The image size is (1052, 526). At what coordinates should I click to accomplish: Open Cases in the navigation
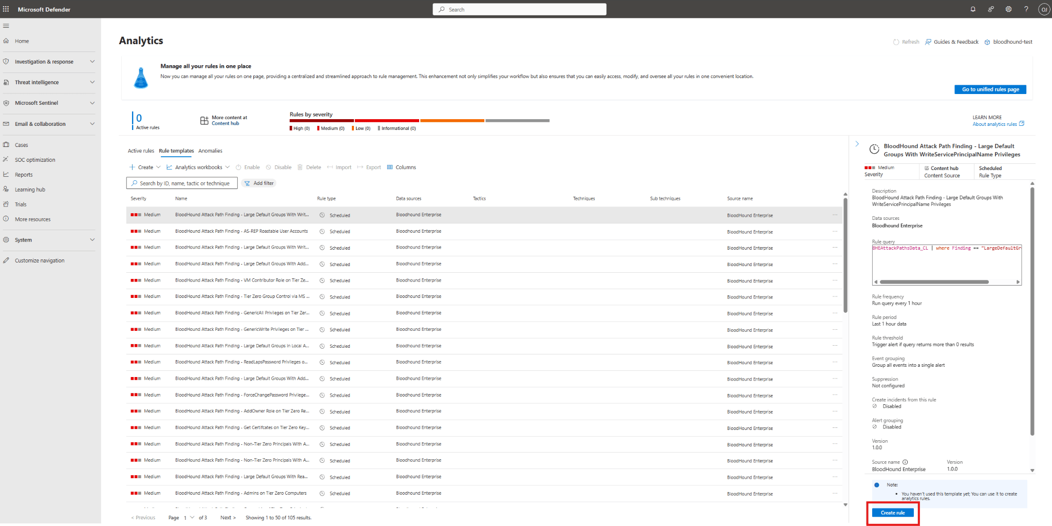pyautogui.click(x=22, y=145)
